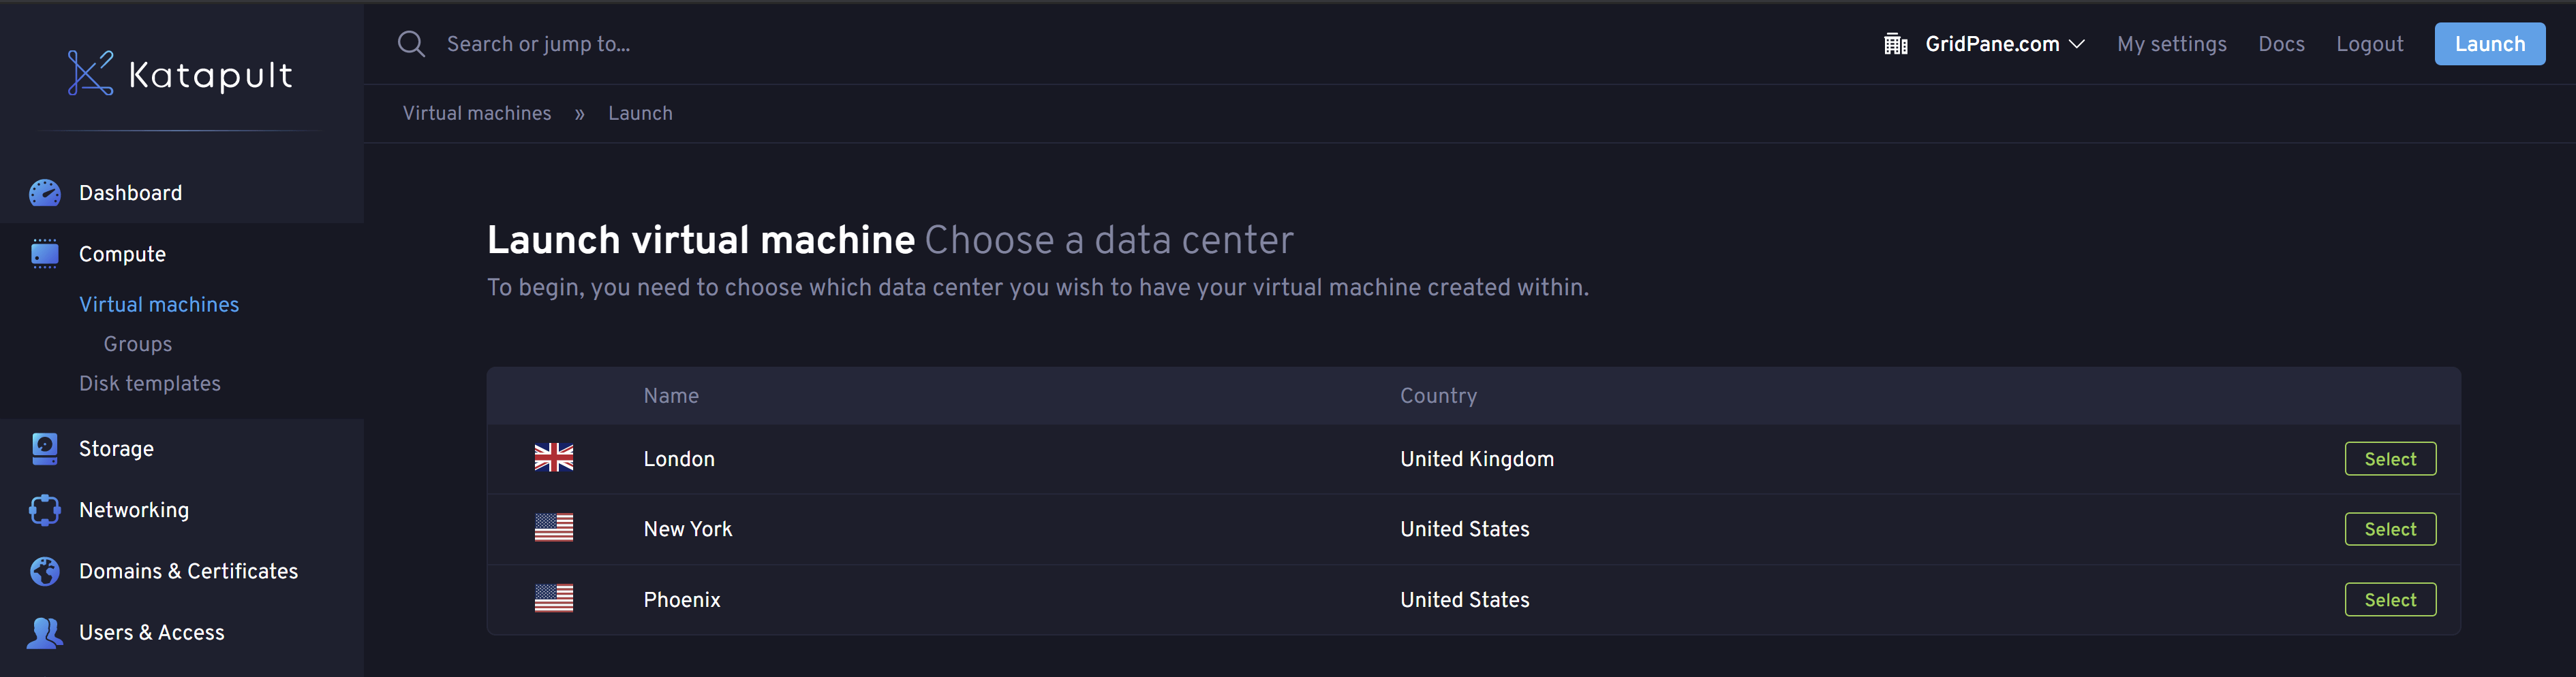Open the Docs link

click(2281, 44)
